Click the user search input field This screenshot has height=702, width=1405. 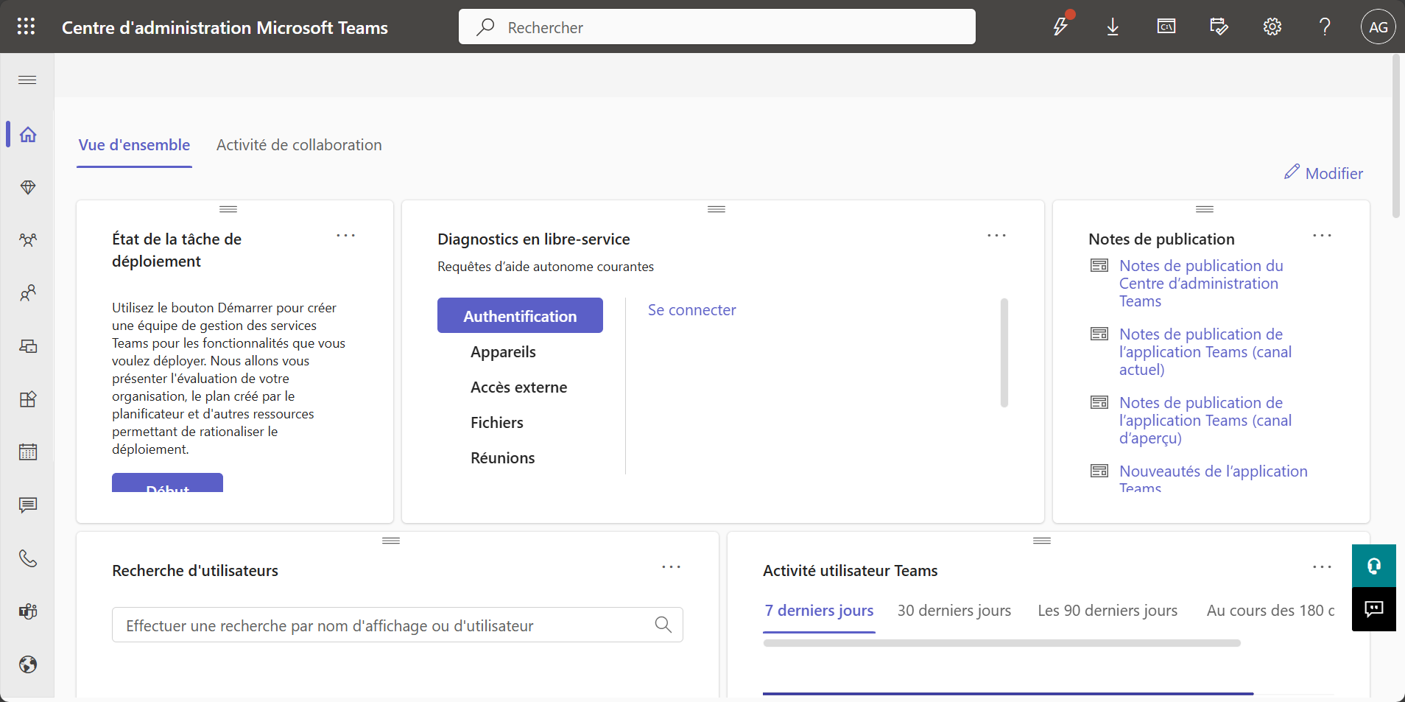(383, 625)
